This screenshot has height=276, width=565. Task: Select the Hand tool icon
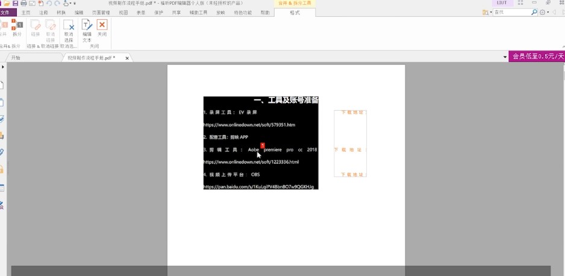pyautogui.click(x=66, y=3)
